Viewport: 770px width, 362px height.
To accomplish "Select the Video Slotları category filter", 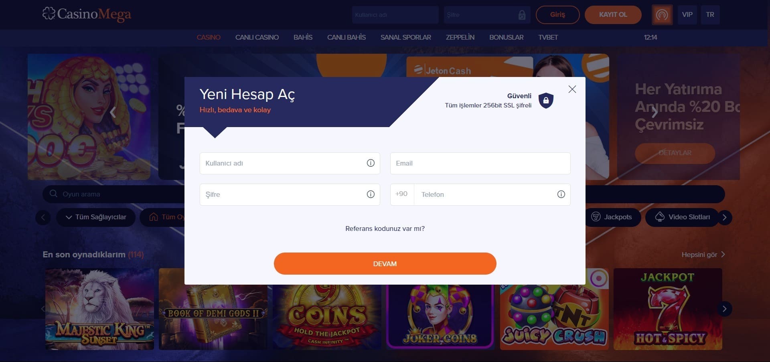I will click(x=682, y=217).
